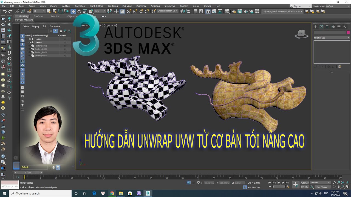Viewport: 351px width, 197px height.
Task: Activate the Select and Link tool
Action: click(x=17, y=11)
